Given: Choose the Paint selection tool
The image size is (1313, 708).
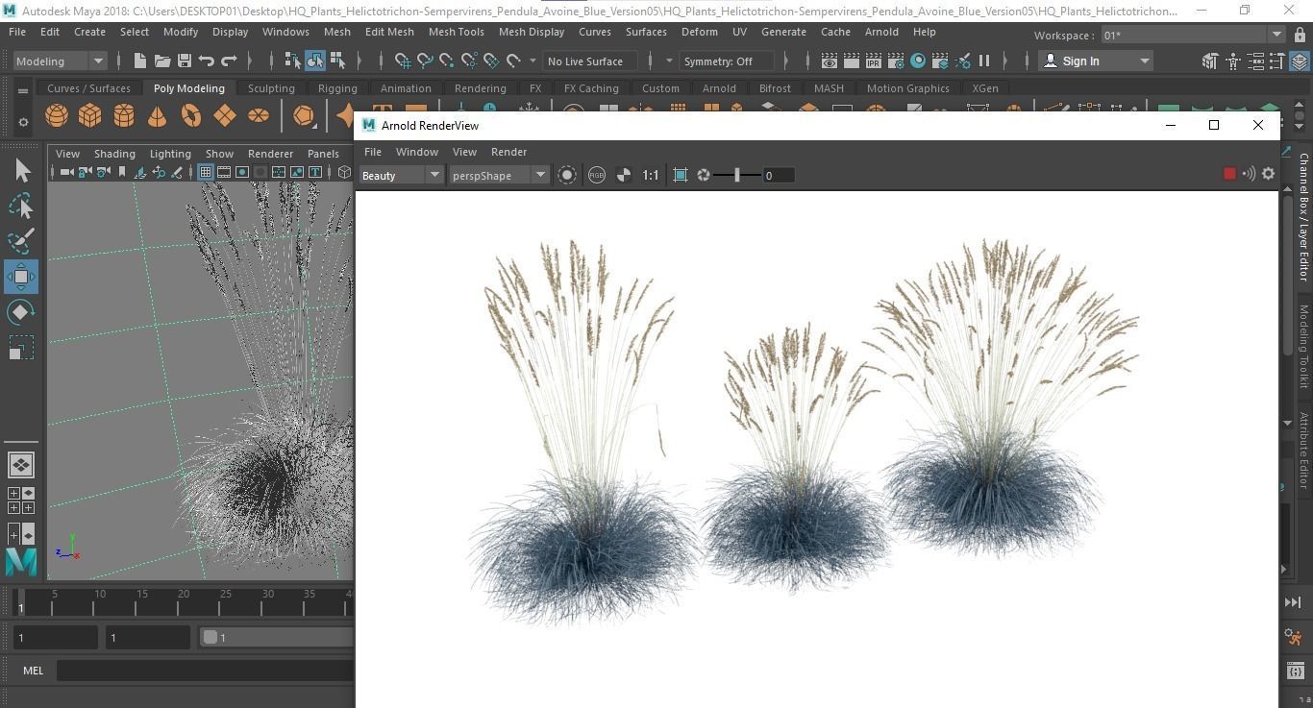Looking at the screenshot, I should pyautogui.click(x=20, y=241).
